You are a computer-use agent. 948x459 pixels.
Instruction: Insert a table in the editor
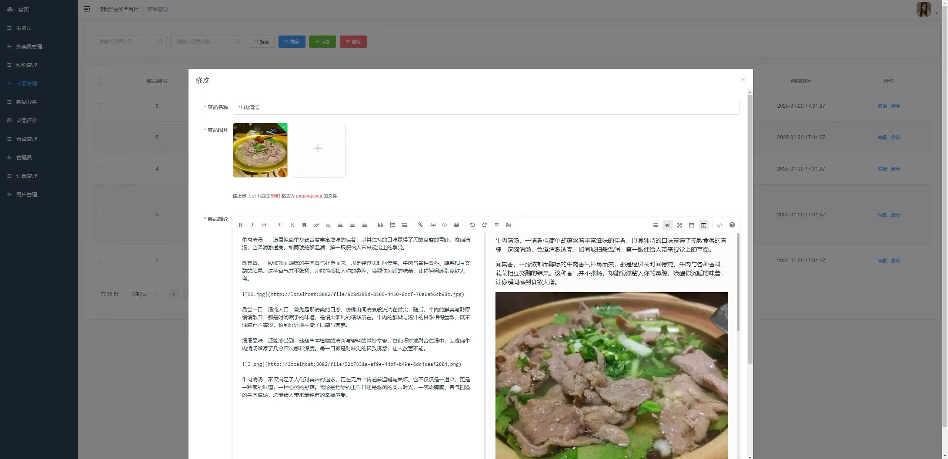pyautogui.click(x=456, y=225)
